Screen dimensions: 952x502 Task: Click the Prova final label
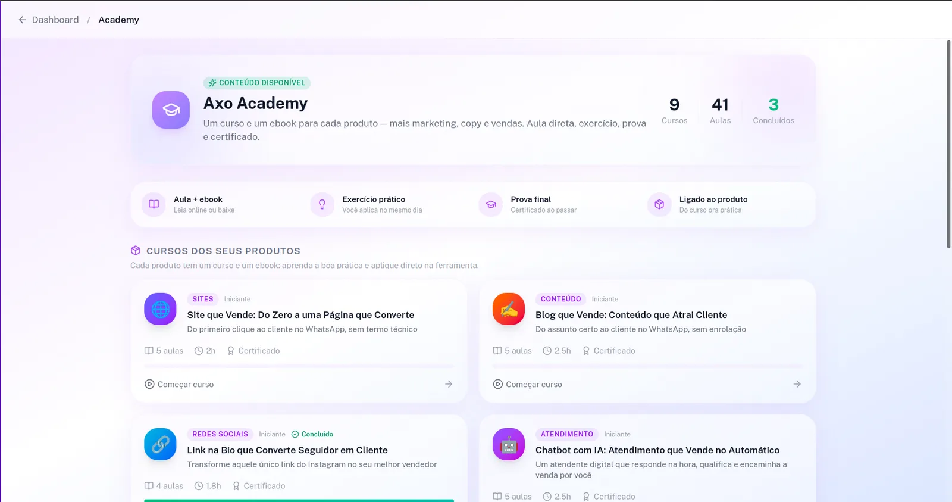(531, 199)
